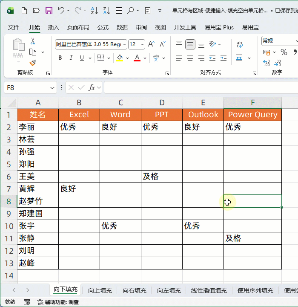Click the Insert Function fx icon
Viewport: 298px width, 307px height.
coord(92,87)
